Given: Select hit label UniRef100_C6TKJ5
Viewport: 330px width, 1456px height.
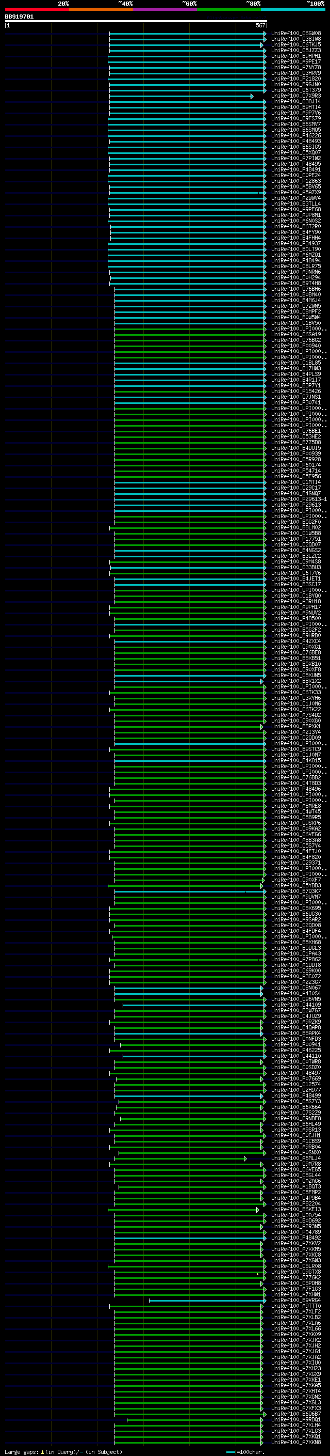Looking at the screenshot, I should coord(296,44).
